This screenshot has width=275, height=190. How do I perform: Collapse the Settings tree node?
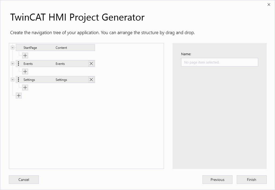pyautogui.click(x=13, y=80)
